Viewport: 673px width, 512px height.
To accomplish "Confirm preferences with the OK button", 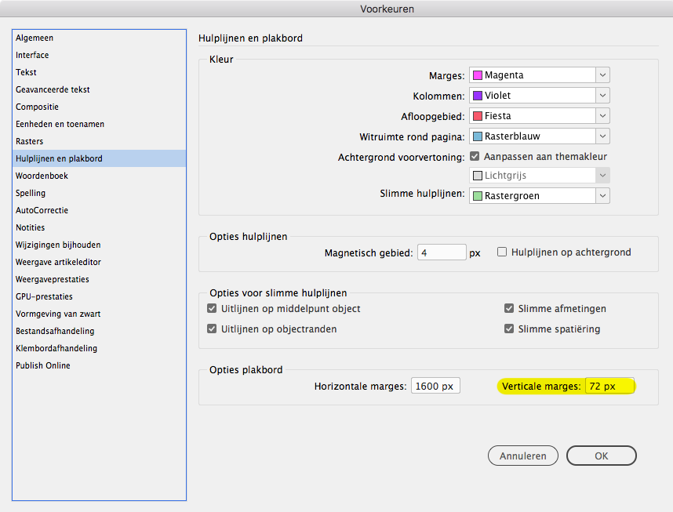I will pyautogui.click(x=601, y=456).
